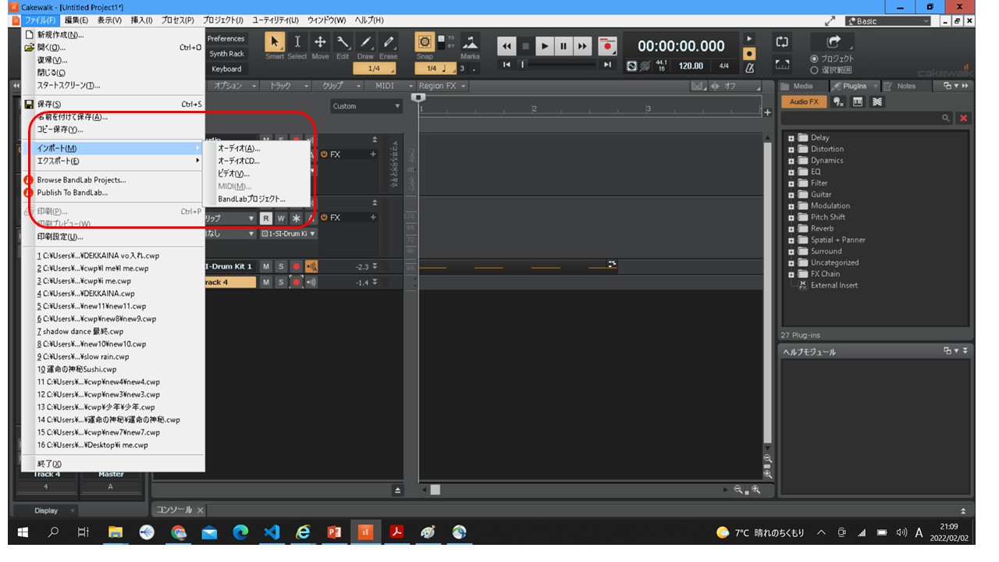Open the Basic workspace dropdown
The image size is (999, 562).
coord(889,21)
